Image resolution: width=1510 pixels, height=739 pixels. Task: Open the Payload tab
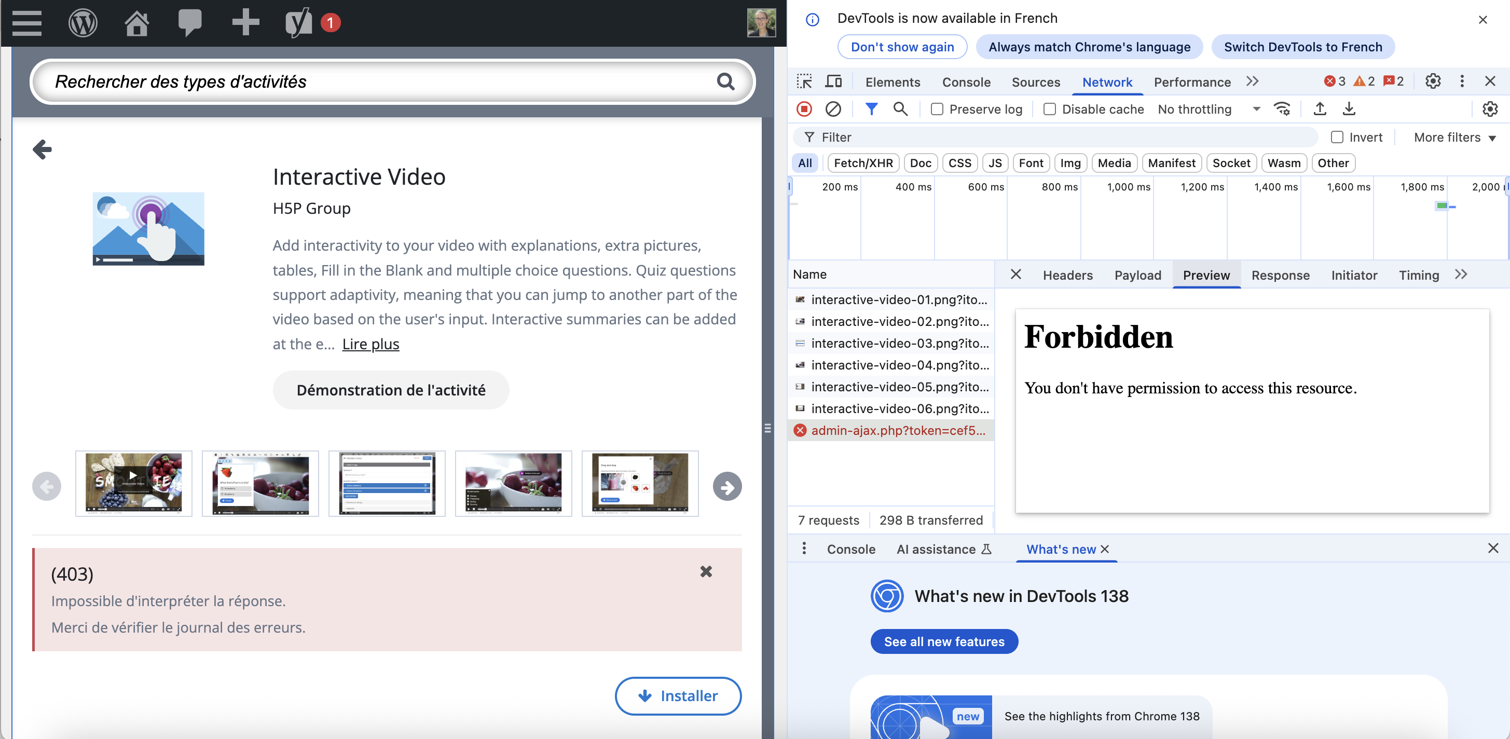coord(1137,275)
